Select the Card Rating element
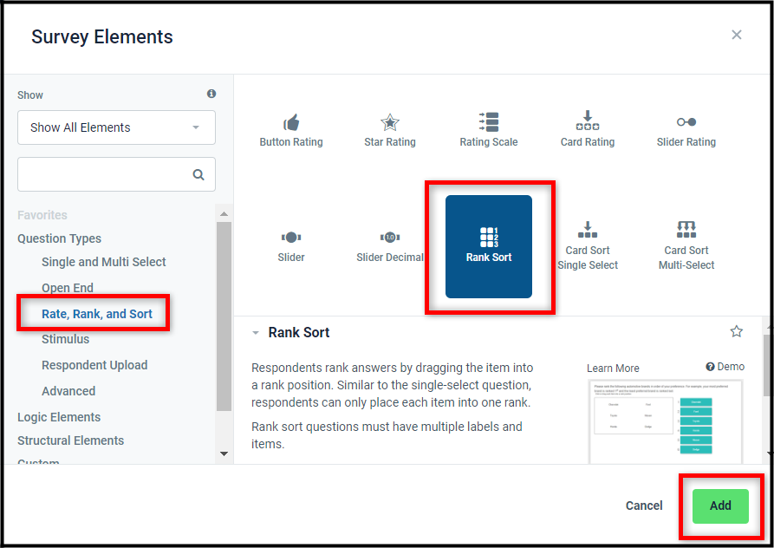Viewport: 774px width, 548px height. 588,131
